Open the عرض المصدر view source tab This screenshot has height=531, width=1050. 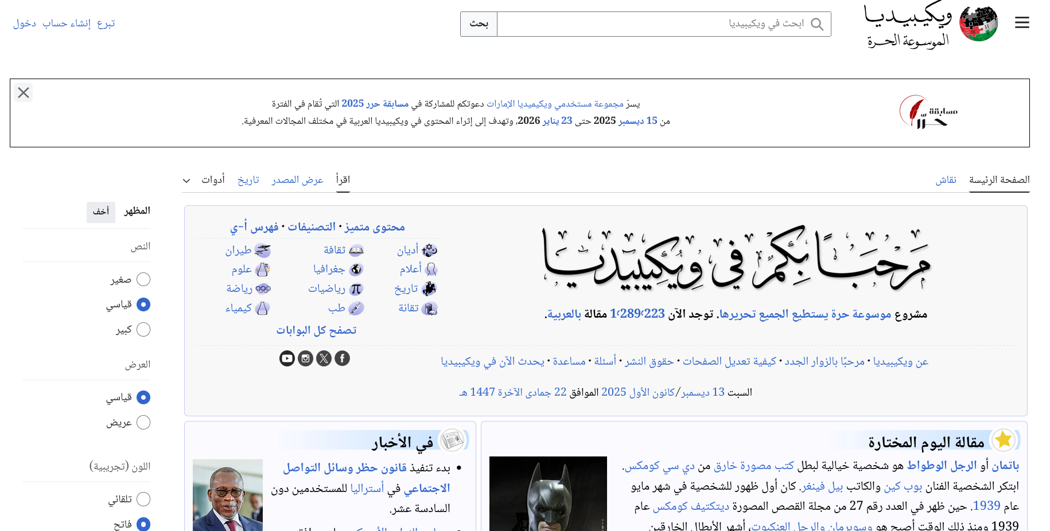coord(298,180)
